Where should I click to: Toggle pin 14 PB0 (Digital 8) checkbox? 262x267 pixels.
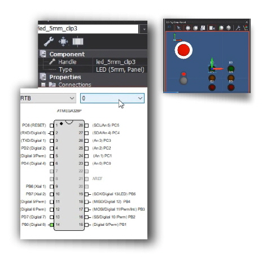point(51,225)
